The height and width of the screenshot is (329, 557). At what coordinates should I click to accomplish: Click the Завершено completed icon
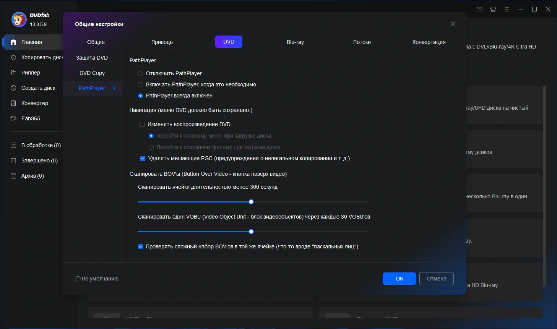[x=13, y=160]
